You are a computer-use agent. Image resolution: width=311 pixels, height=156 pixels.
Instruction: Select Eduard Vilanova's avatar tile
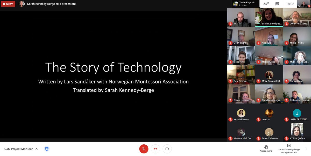pos(269,132)
